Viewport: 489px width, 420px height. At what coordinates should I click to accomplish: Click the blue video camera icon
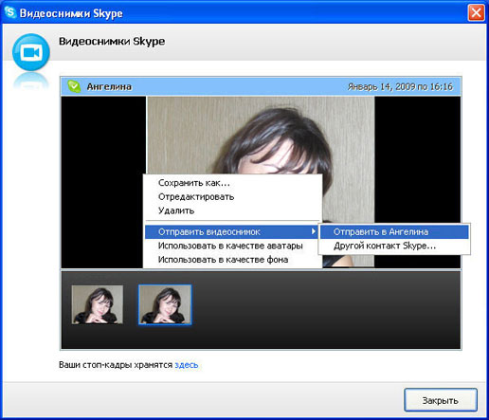[x=31, y=52]
